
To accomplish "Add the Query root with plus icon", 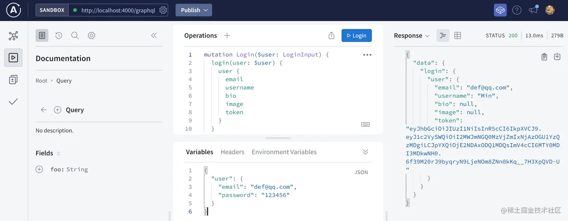I will click(x=57, y=110).
